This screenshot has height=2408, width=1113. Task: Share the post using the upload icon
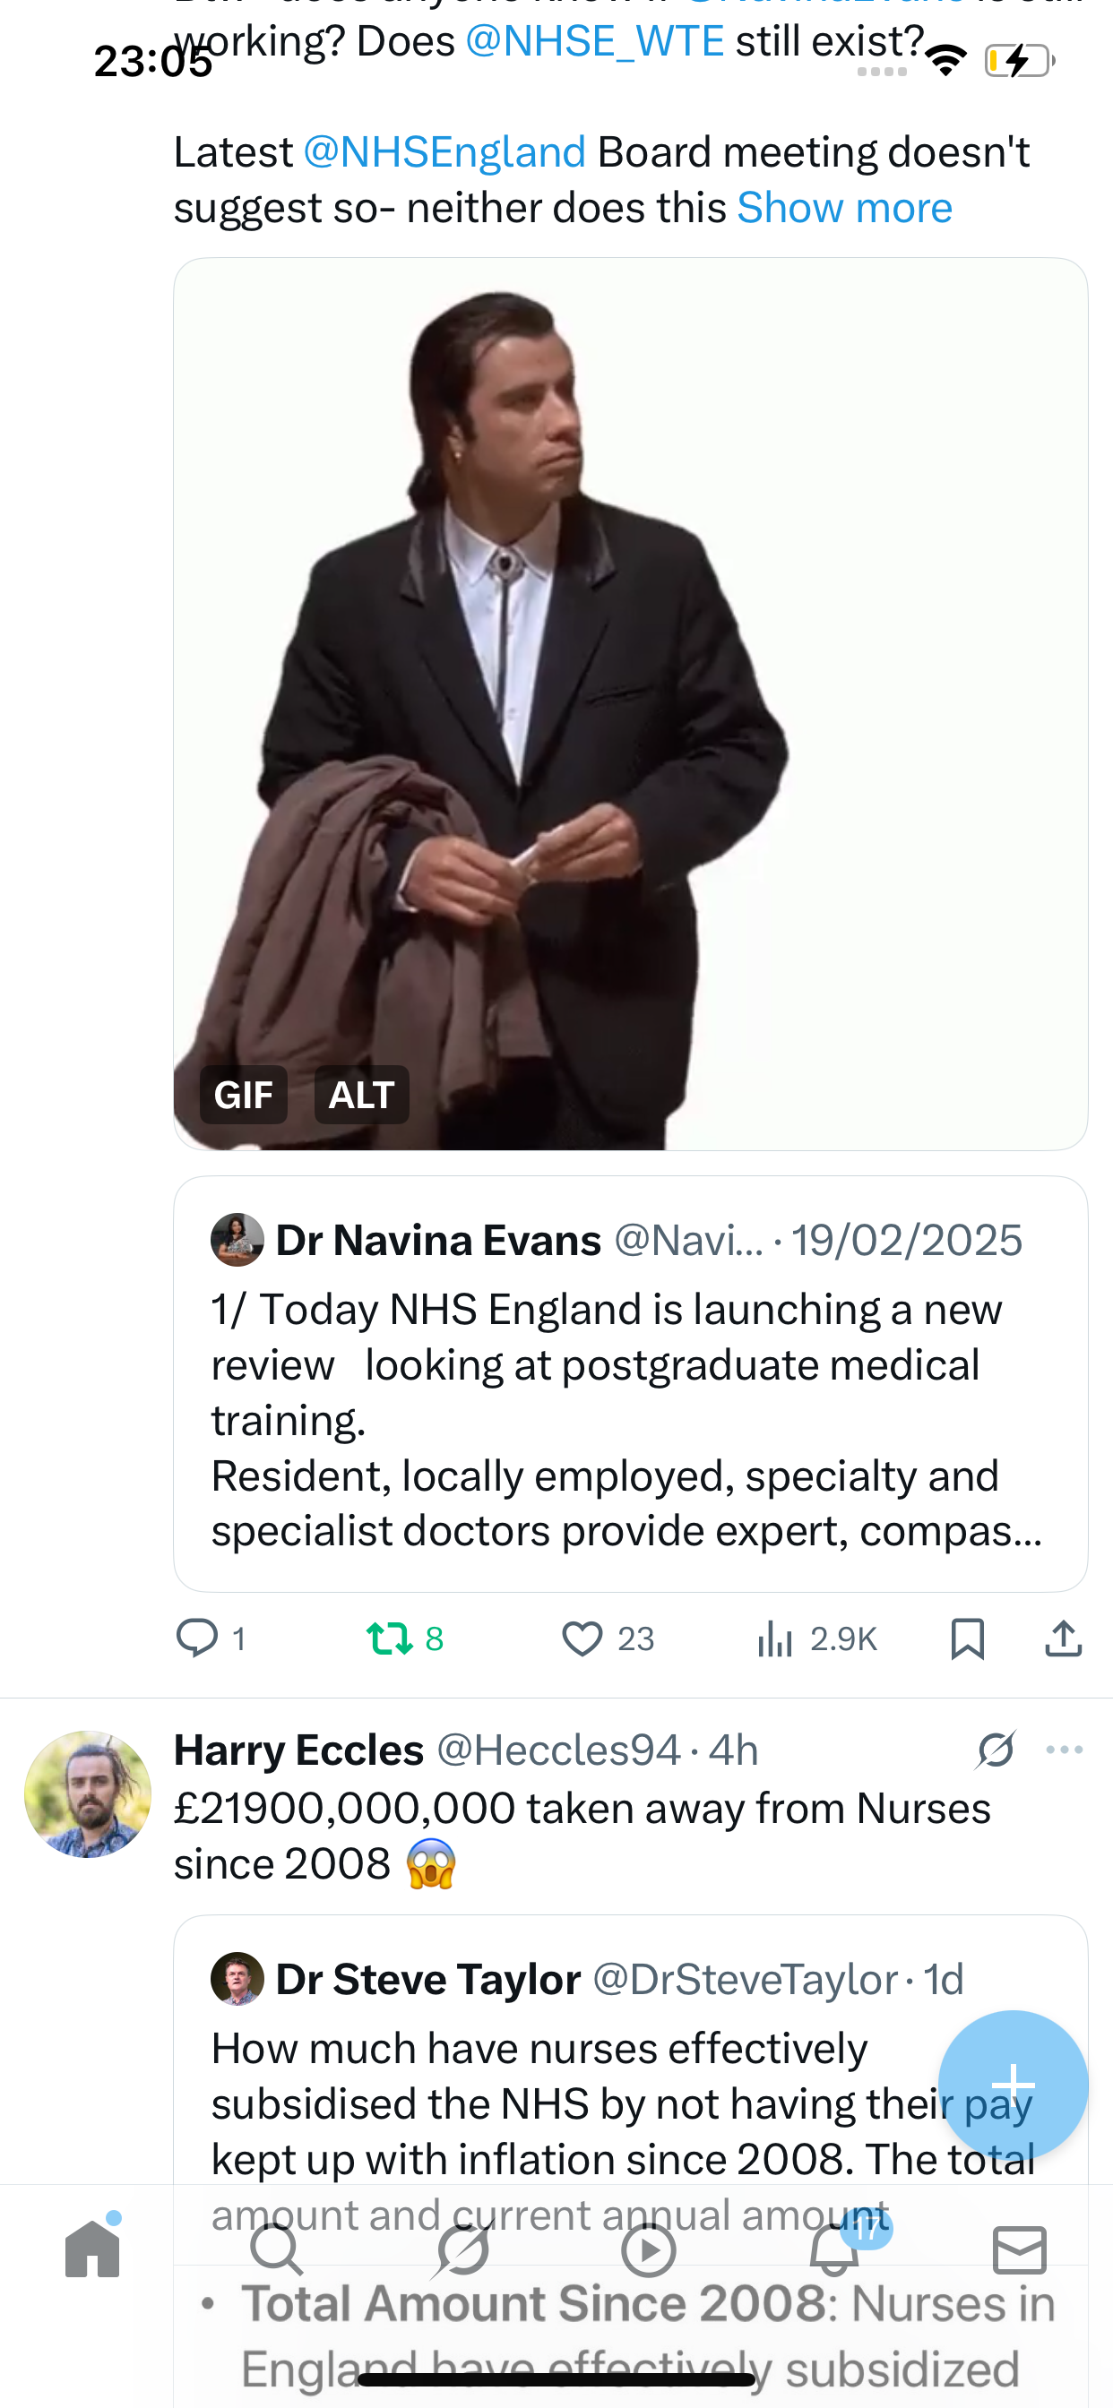1064,1638
